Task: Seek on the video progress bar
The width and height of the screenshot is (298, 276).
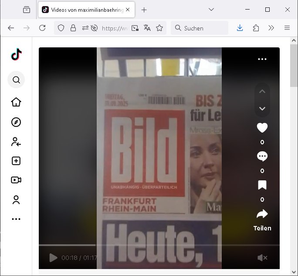Action: (x=159, y=245)
